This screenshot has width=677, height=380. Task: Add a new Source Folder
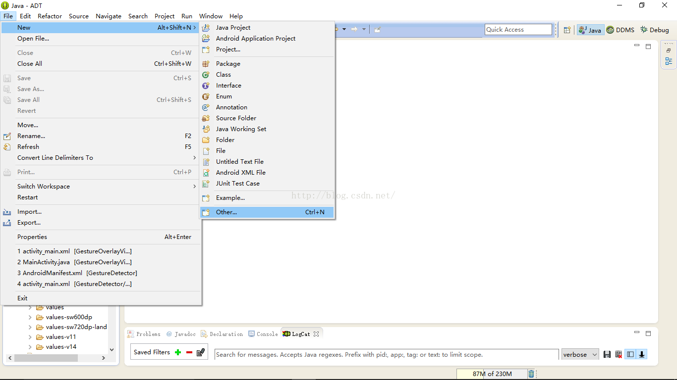click(x=267, y=118)
